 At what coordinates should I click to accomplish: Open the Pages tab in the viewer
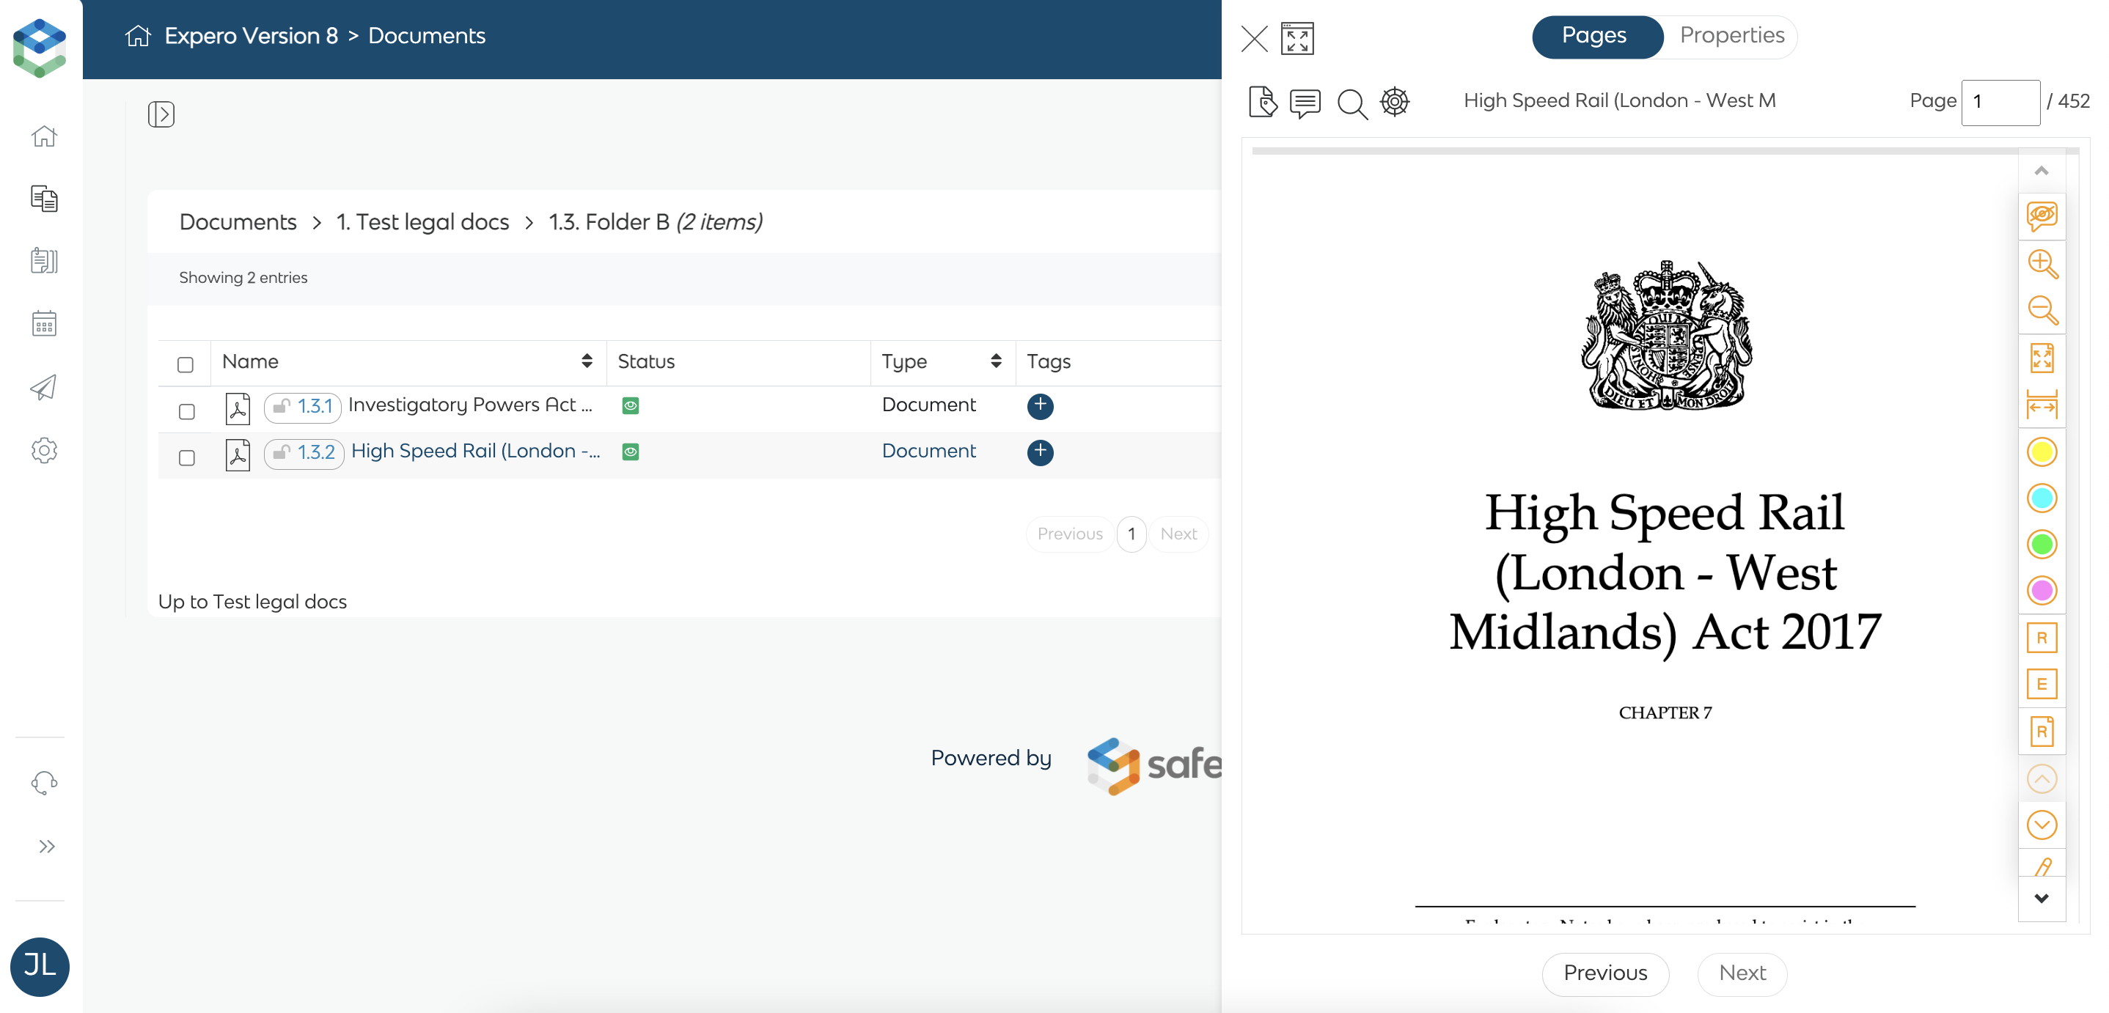coord(1595,36)
